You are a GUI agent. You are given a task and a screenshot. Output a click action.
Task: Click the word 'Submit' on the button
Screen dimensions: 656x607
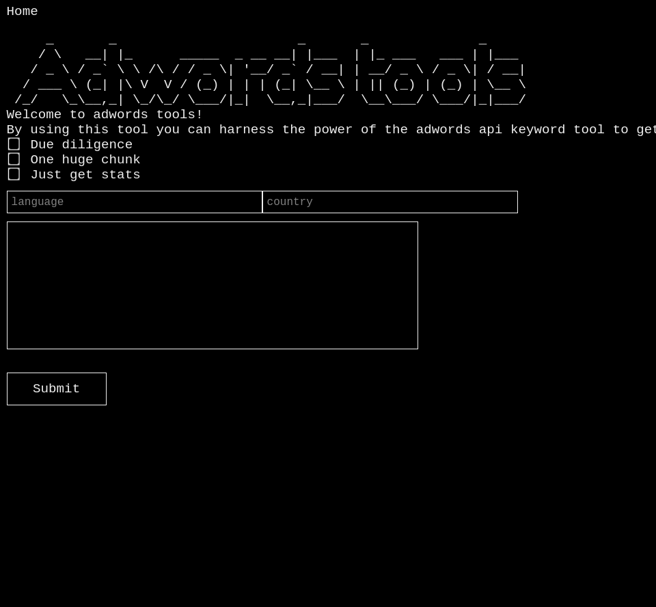[56, 389]
